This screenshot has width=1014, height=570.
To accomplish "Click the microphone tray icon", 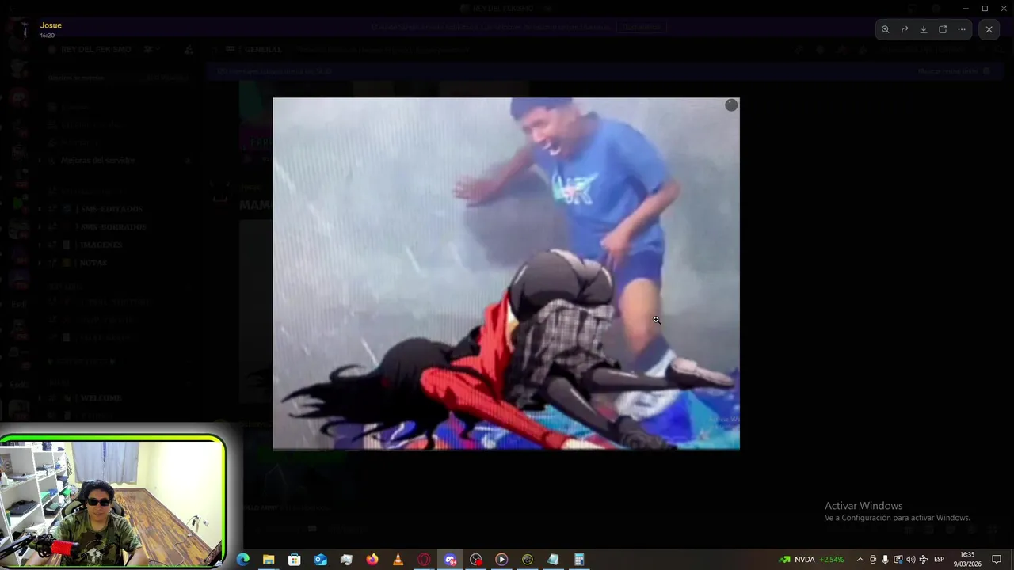I will pos(885,560).
